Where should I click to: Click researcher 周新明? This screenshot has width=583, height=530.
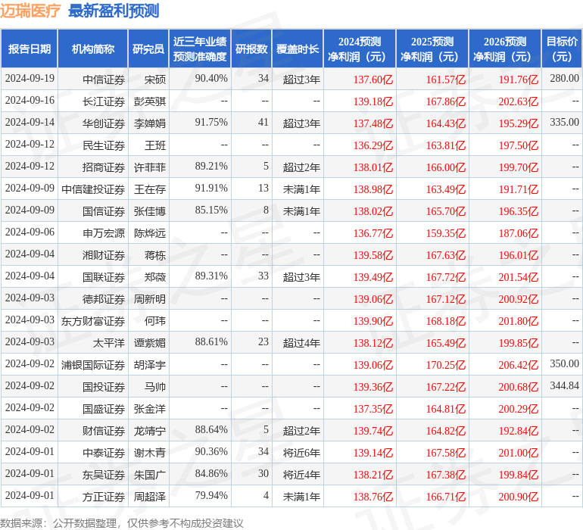pyautogui.click(x=150, y=299)
